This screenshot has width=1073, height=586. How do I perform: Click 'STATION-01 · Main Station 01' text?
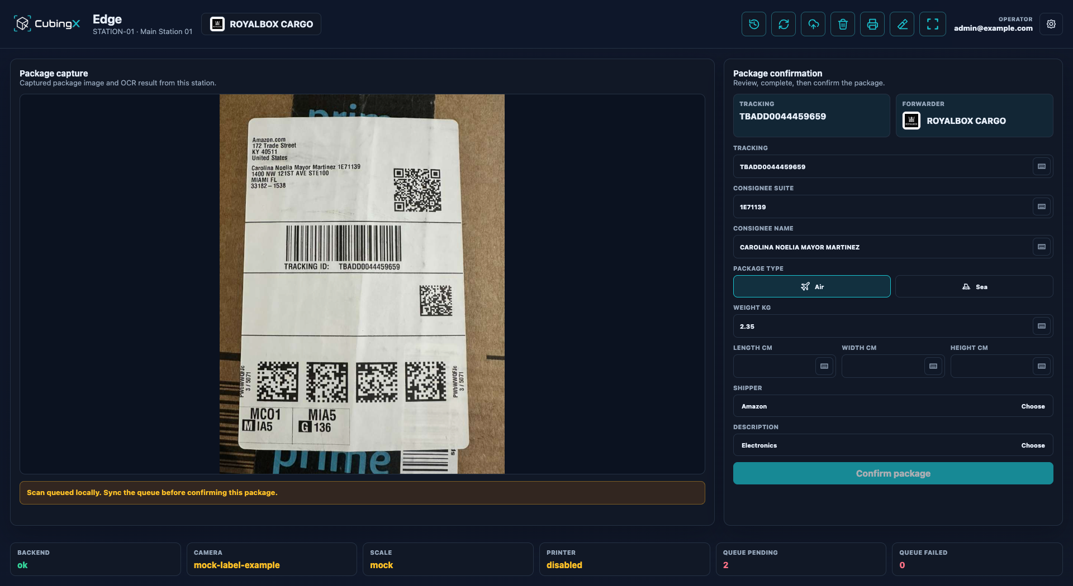(143, 32)
